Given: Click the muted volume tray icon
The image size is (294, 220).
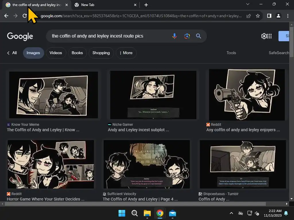Looking at the screenshot, I should point(257,213).
